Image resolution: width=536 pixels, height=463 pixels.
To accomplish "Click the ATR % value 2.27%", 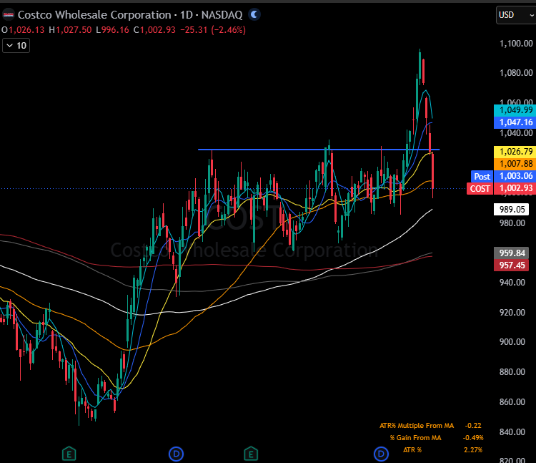I will pyautogui.click(x=473, y=450).
